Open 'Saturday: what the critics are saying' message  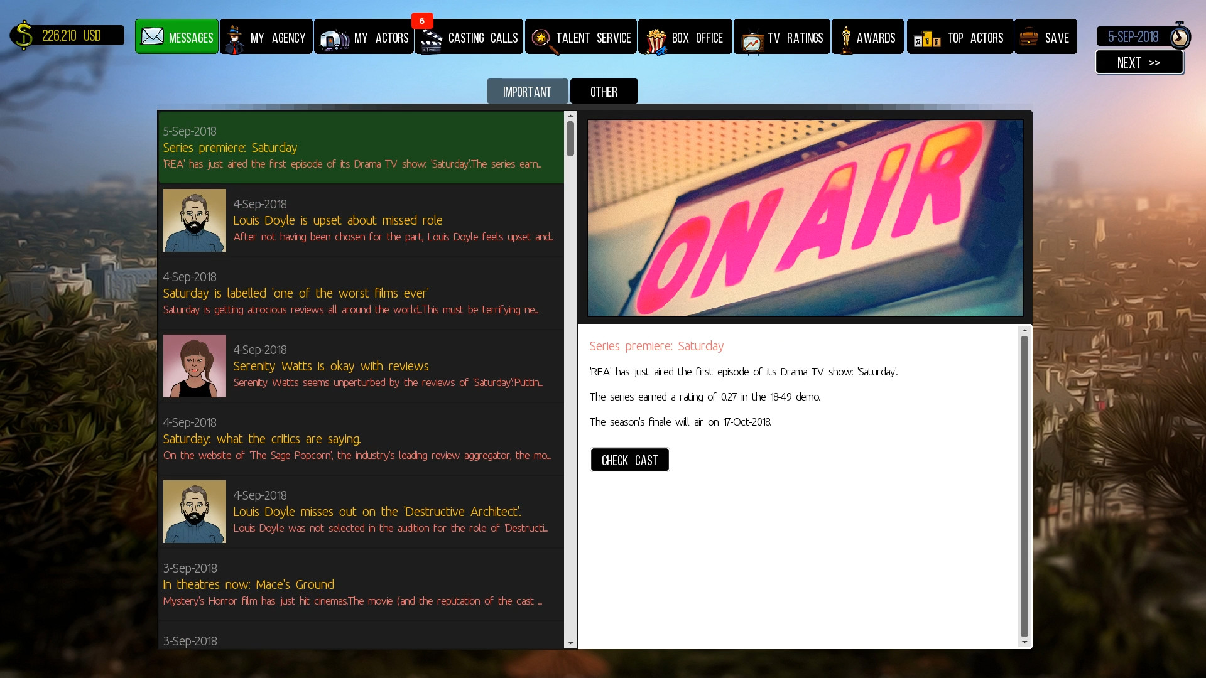pos(262,439)
